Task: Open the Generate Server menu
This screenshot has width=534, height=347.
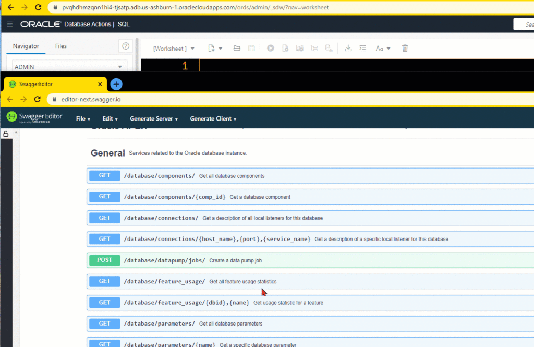Action: tap(153, 118)
